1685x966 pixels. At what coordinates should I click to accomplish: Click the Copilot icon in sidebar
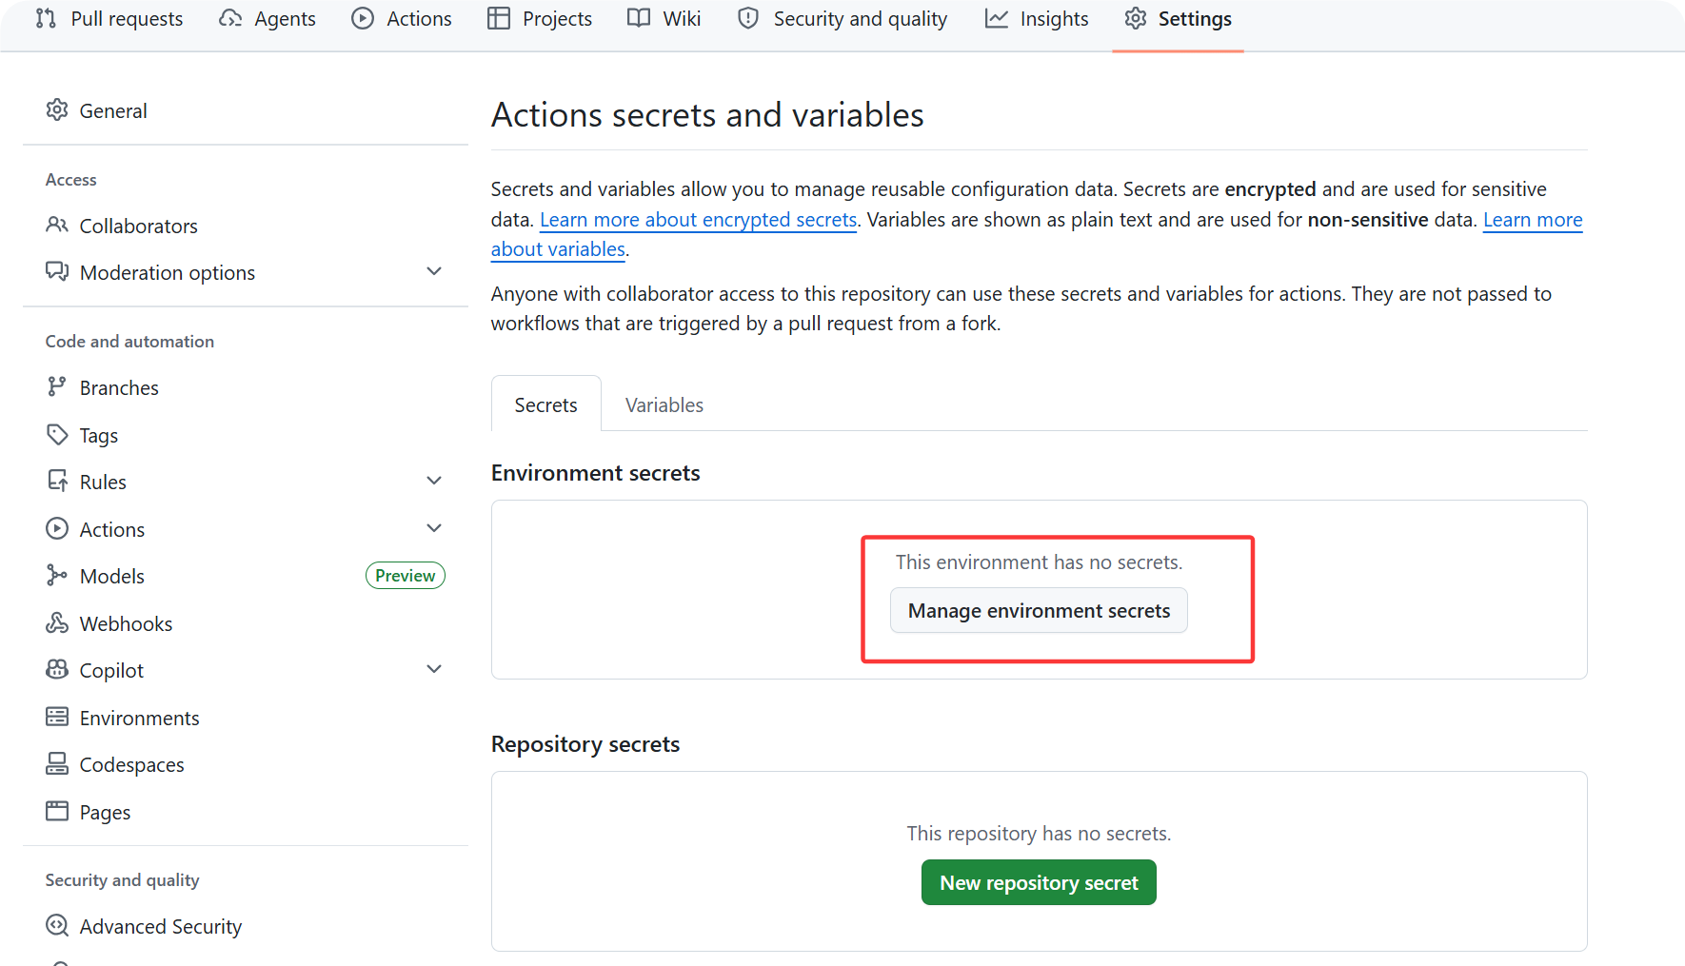[57, 670]
